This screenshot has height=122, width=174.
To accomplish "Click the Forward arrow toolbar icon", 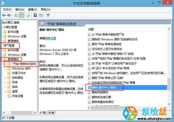I will pos(9,15).
